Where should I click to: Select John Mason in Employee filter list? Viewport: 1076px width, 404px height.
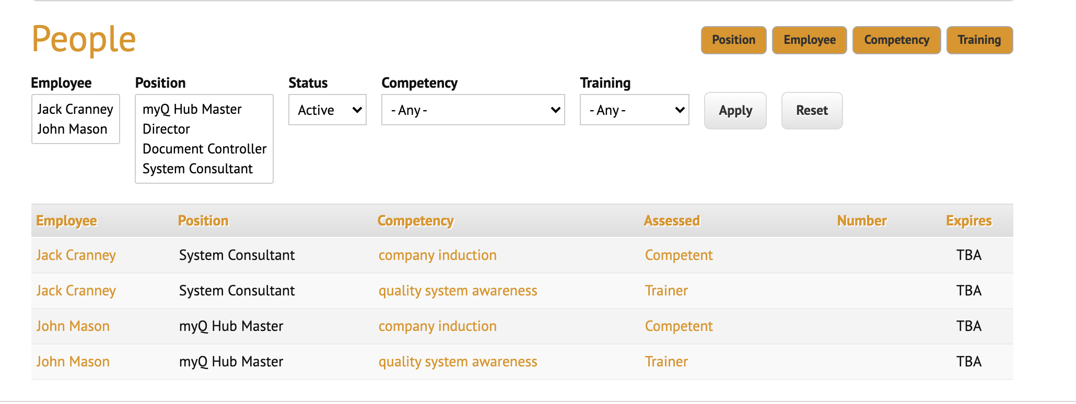coord(72,129)
